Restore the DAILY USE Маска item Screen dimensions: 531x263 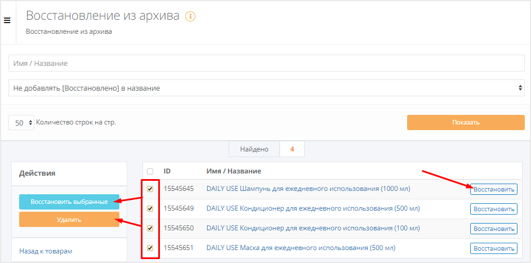coord(493,248)
